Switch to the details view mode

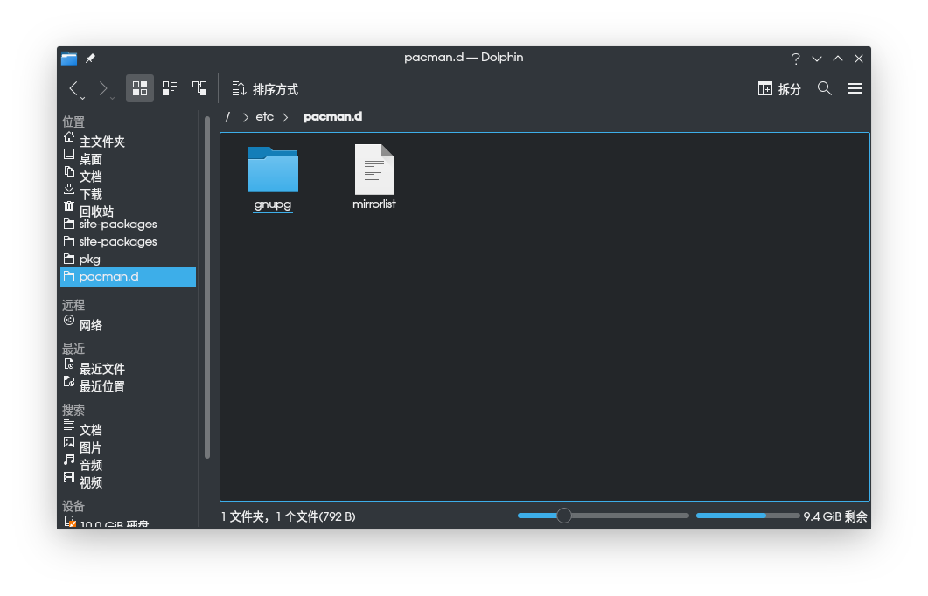pyautogui.click(x=199, y=87)
